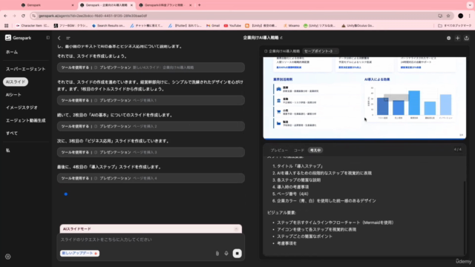The width and height of the screenshot is (475, 267).
Task: Expand the 新しい4スライド tool call
Action: click(x=151, y=67)
